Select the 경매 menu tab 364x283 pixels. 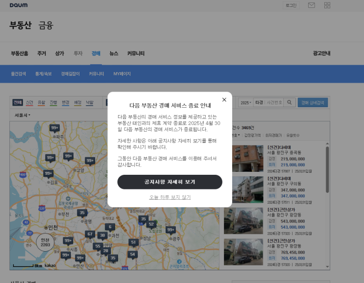tap(96, 53)
